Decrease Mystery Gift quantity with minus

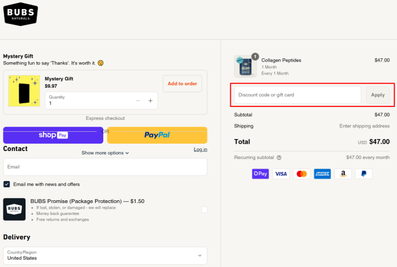tap(138, 101)
